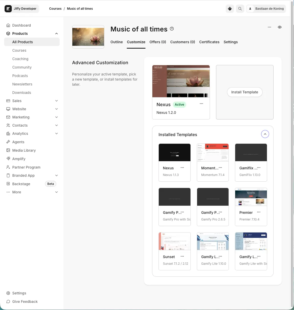Viewport: 294px width, 310px height.
Task: Collapse the Installed Templates section
Action: click(265, 134)
